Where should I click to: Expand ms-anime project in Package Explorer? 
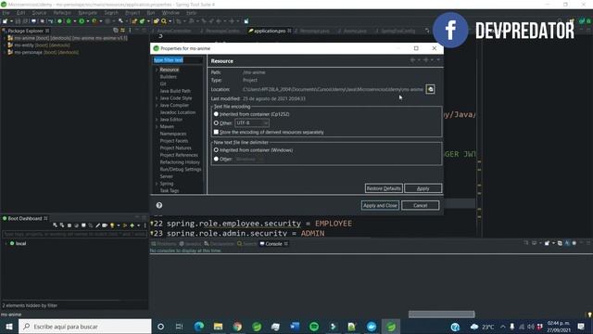4,38
